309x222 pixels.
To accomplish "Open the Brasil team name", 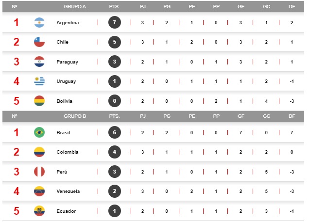I will [65, 132].
